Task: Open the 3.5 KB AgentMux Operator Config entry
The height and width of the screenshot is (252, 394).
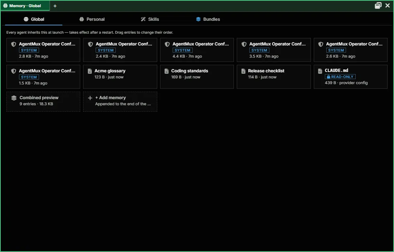Action: click(274, 50)
